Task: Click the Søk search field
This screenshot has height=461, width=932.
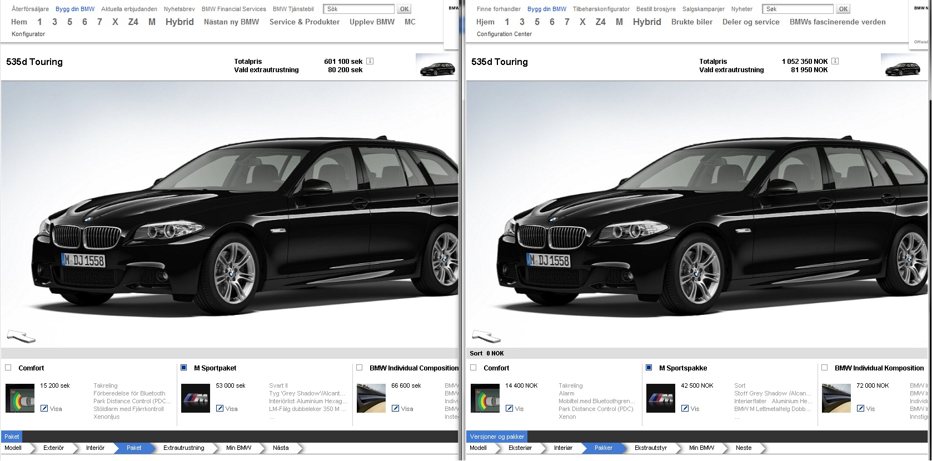Action: point(798,9)
